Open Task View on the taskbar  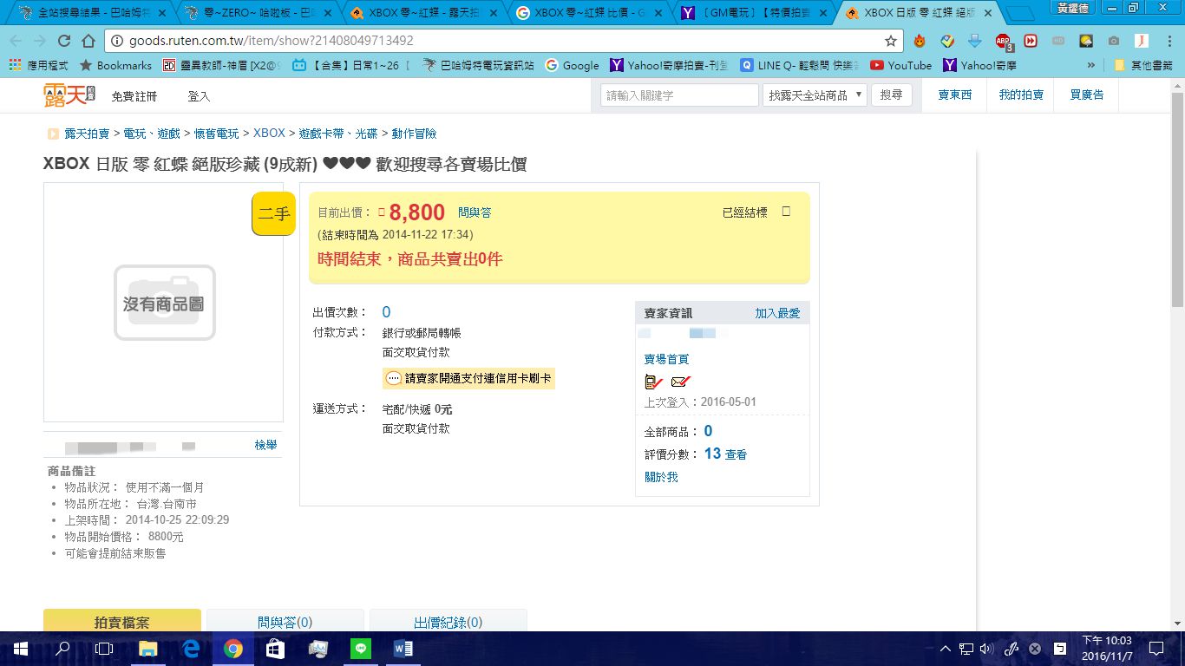coord(104,649)
